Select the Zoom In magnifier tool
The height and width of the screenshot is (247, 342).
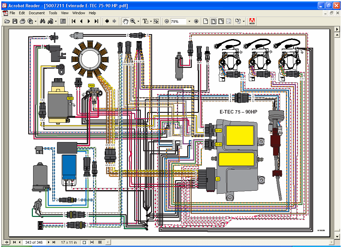(x=133, y=22)
